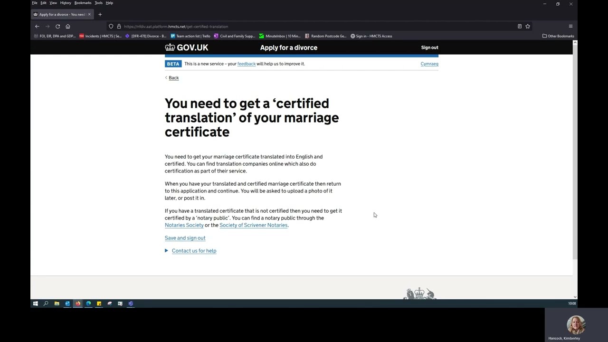Open the Incidents HMCTS bookmark
This screenshot has height=342, width=608.
click(100, 36)
